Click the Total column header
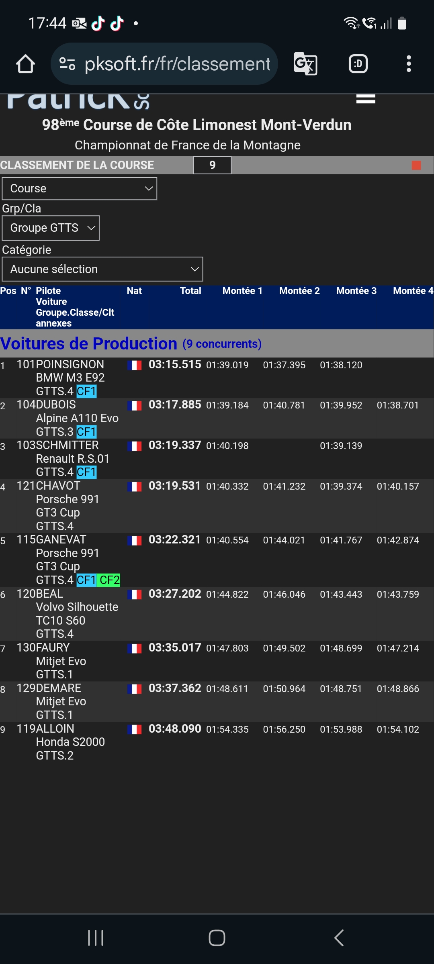This screenshot has height=964, width=434. pos(190,291)
